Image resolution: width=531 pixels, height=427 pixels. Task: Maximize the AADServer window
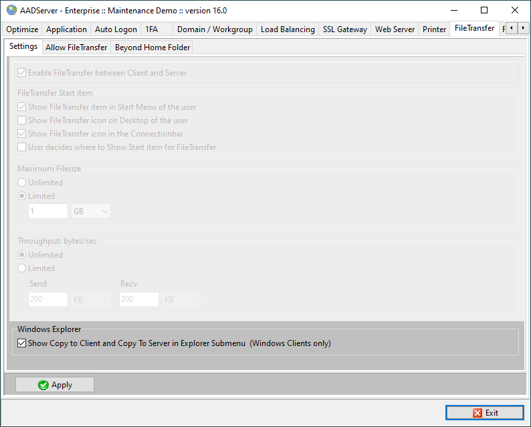484,10
